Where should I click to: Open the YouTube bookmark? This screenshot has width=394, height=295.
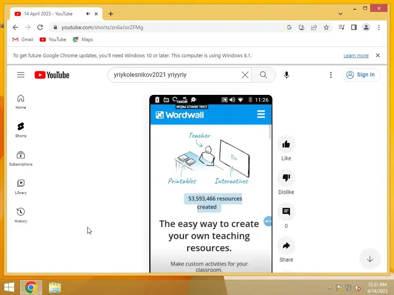[53, 40]
